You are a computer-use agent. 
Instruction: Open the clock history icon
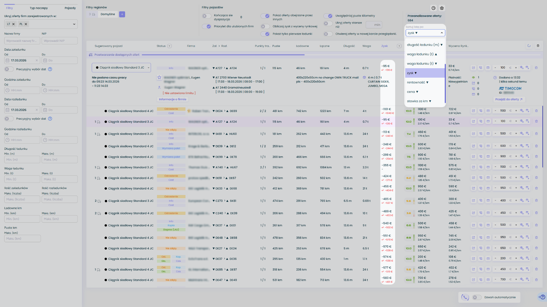(x=433, y=8)
